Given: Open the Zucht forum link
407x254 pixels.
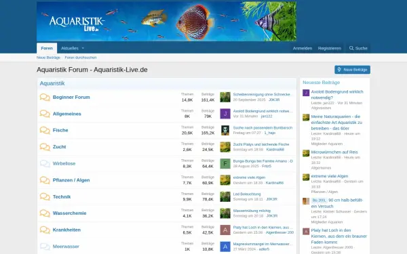Looking at the screenshot, I should [x=60, y=147].
